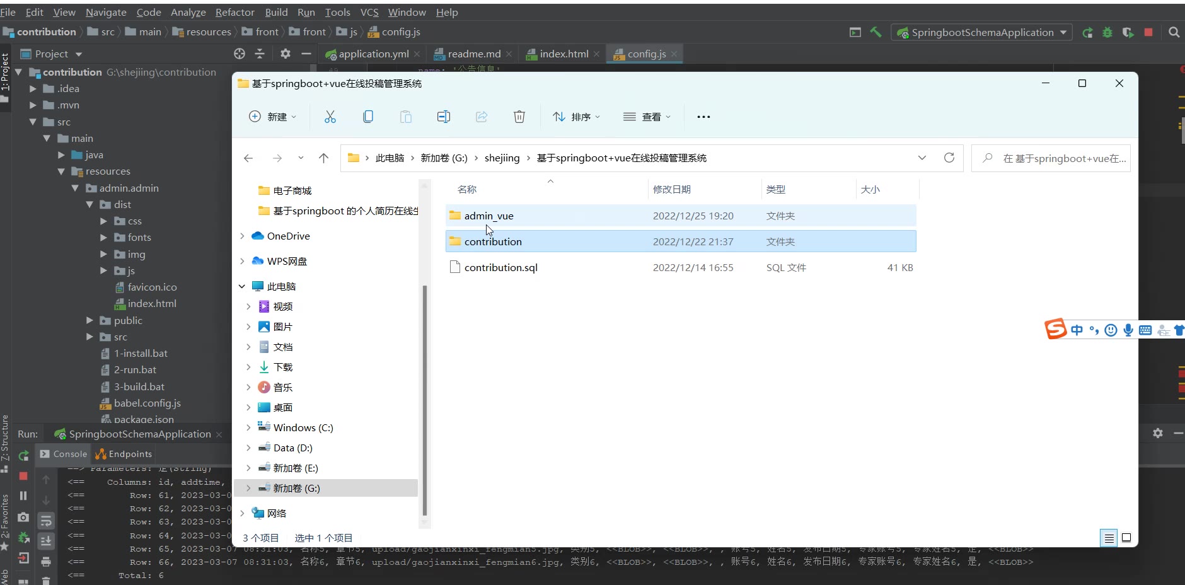Screen dimensions: 1185x585
Task: Expand the OneDrive node in navigation pane
Action: pos(242,236)
